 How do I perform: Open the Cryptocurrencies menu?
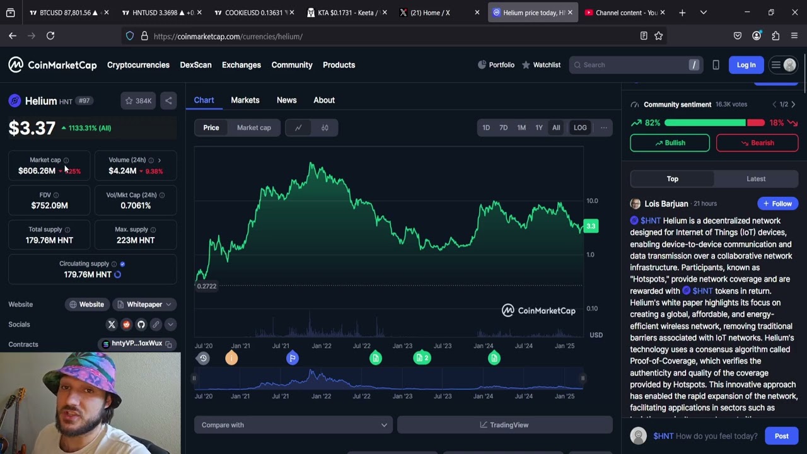pos(138,65)
